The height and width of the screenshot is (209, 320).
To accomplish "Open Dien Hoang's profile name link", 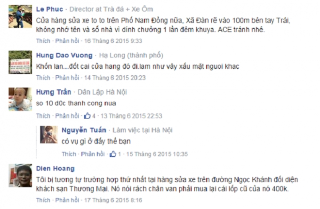I will (x=56, y=169).
